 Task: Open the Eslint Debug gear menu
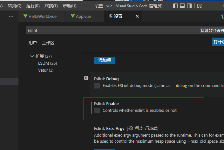[x=86, y=78]
